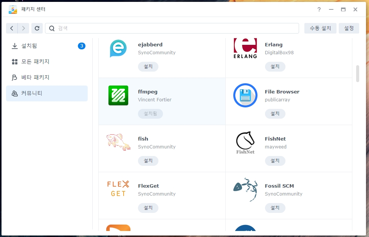Open the FishNet horse logo icon
The image size is (369, 237).
pyautogui.click(x=245, y=142)
